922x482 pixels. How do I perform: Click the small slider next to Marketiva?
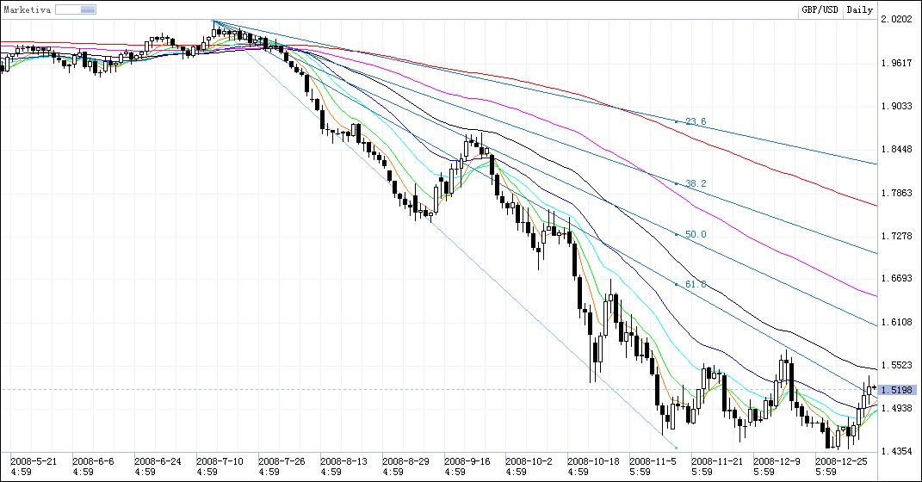(75, 9)
